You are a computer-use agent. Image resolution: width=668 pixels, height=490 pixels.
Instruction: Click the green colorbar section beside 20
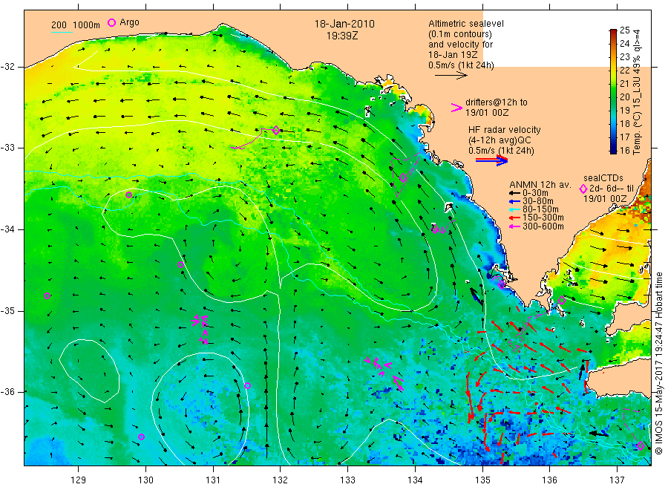tap(613, 97)
